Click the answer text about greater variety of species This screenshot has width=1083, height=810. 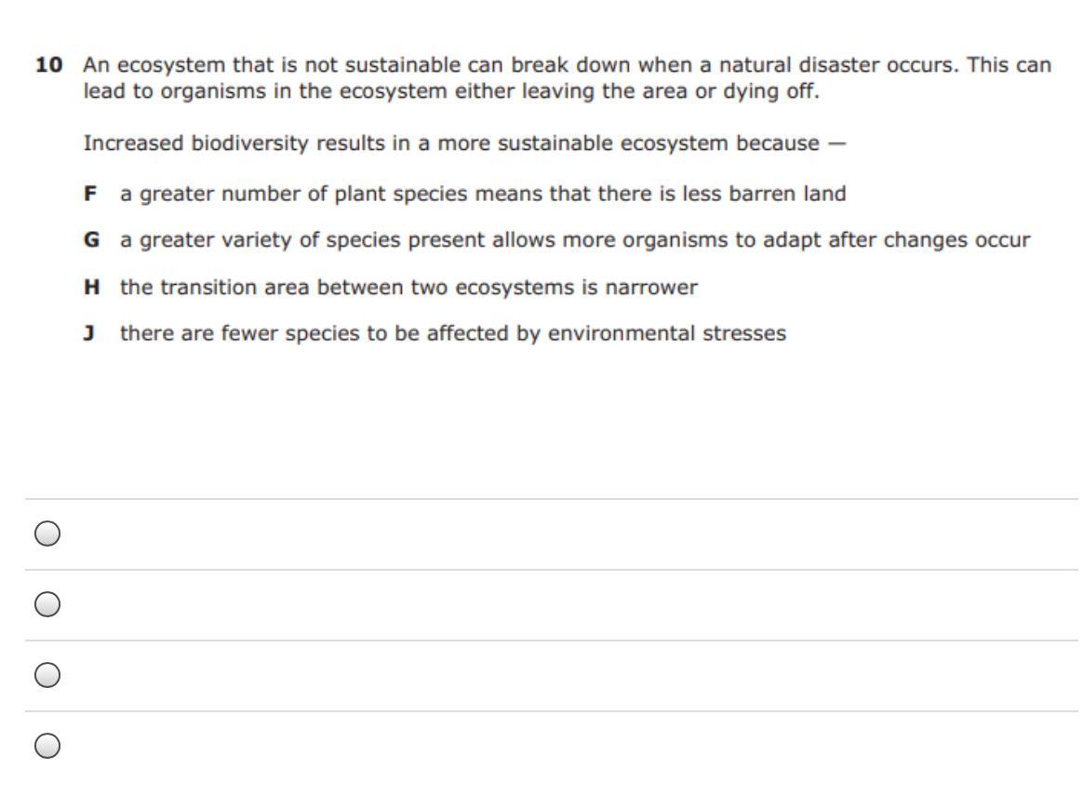(x=575, y=240)
